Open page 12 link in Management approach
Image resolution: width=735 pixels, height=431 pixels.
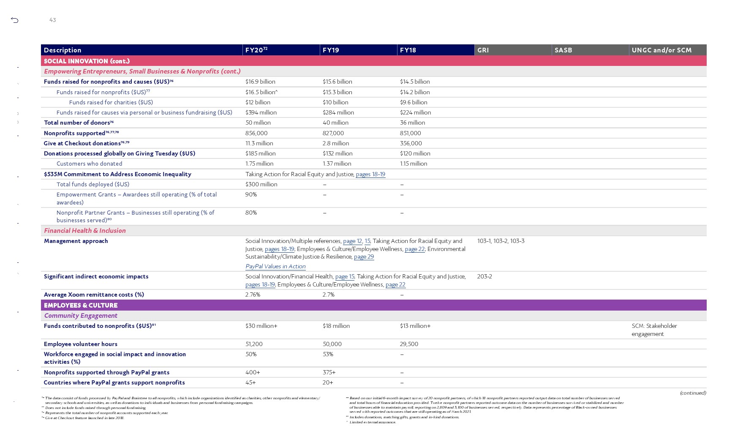[x=352, y=241]
